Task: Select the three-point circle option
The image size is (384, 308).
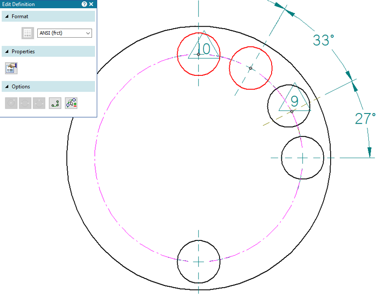Action: click(x=39, y=103)
